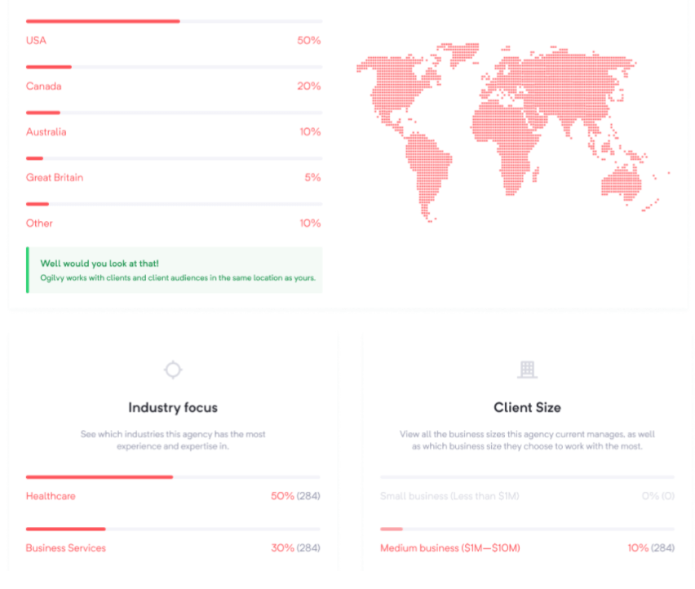Select the USA location label
This screenshot has height=589, width=695.
tap(36, 40)
